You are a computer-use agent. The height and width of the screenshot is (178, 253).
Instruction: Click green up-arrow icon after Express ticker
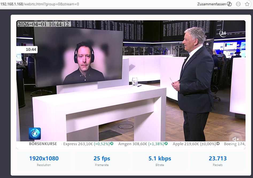(x=112, y=144)
